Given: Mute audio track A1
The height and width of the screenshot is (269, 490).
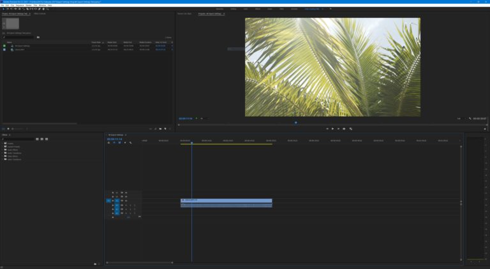Looking at the screenshot, I should coord(126,205).
